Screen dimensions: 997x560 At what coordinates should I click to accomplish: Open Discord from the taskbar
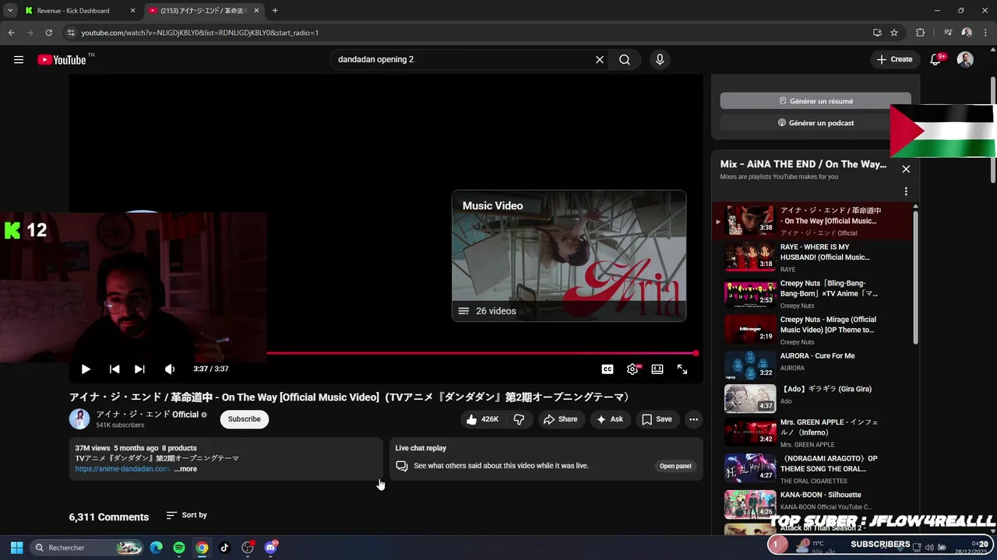(x=270, y=548)
